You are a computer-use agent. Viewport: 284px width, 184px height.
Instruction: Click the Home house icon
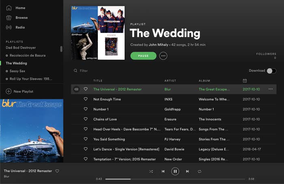(x=9, y=8)
